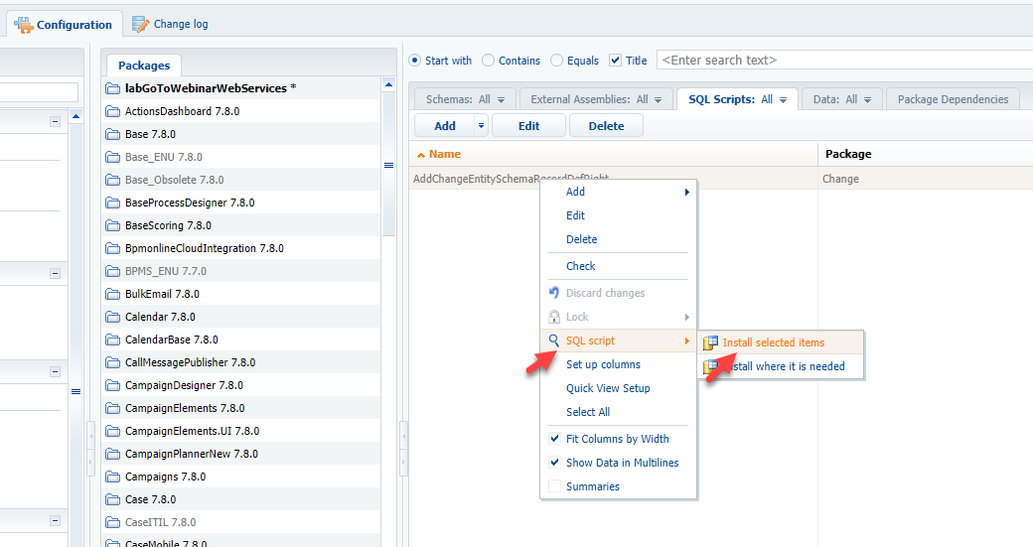
Task: Click folder icon of BulkEmail 7.8.0
Action: (112, 294)
